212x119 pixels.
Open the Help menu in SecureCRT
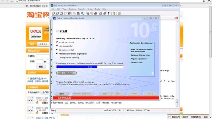click(104, 9)
